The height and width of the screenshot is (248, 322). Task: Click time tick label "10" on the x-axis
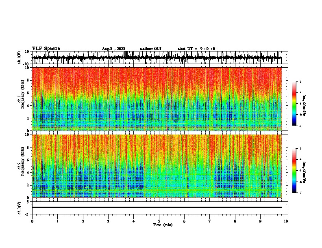tap(286, 221)
